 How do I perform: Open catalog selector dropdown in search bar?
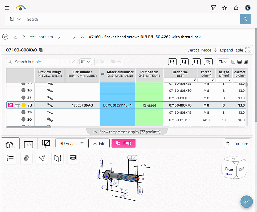click(15, 19)
